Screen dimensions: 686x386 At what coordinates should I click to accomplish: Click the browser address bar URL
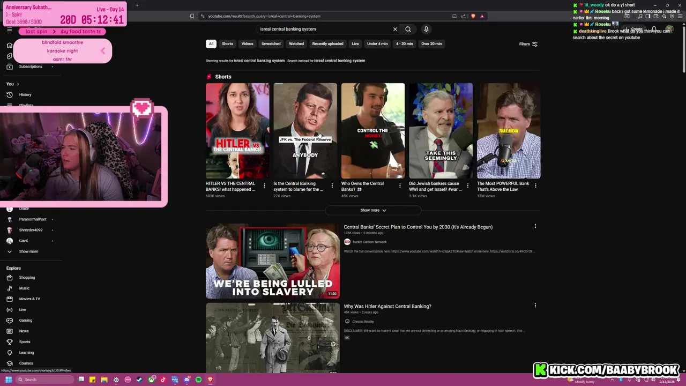coord(264,16)
